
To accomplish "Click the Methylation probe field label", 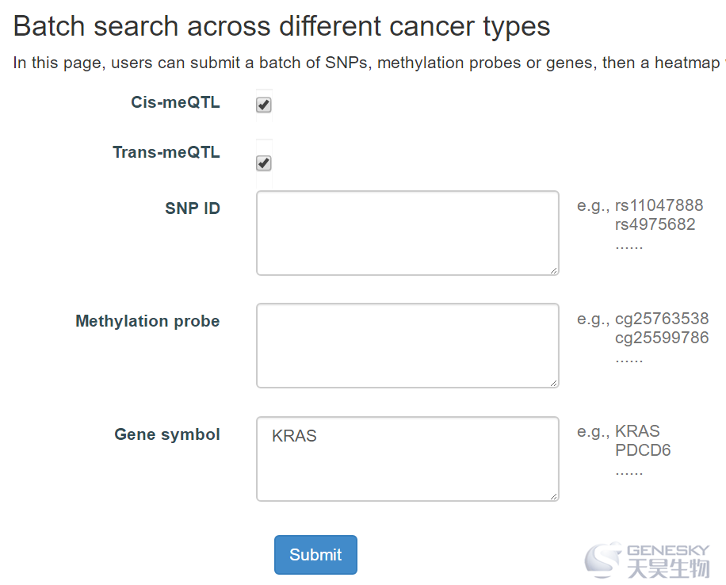I will 147,321.
